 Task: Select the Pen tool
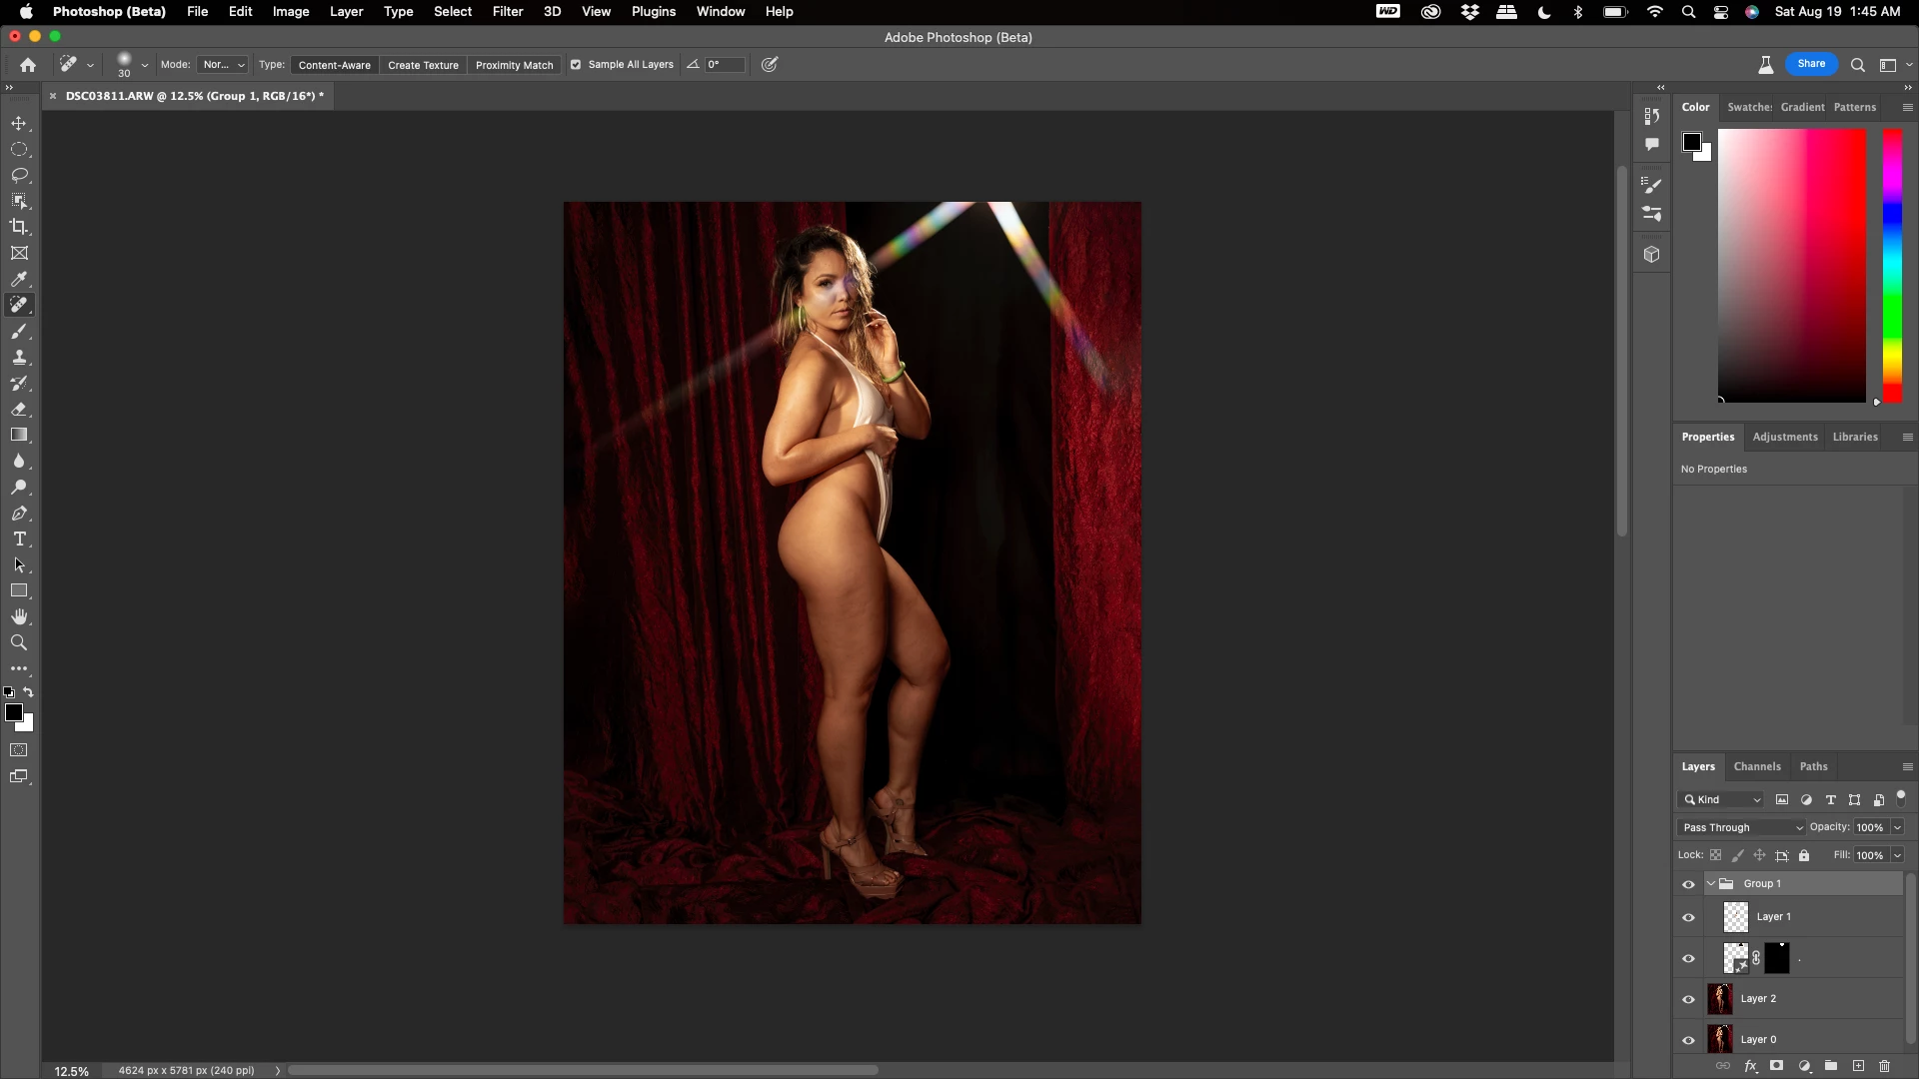pyautogui.click(x=19, y=513)
